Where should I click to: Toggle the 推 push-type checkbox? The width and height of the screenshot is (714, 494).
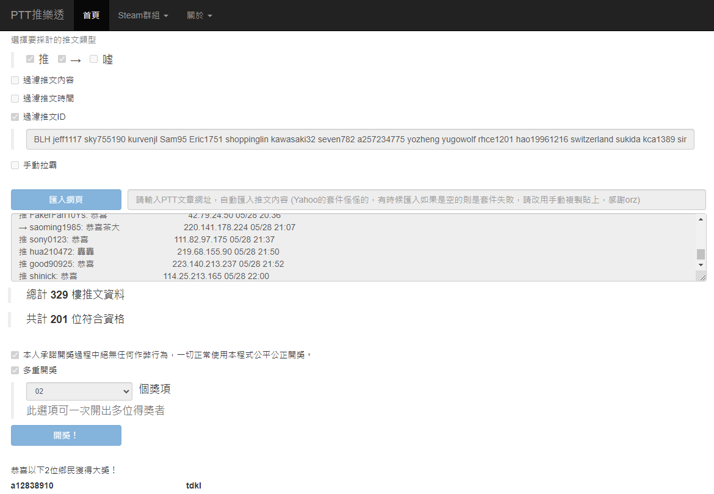30,59
